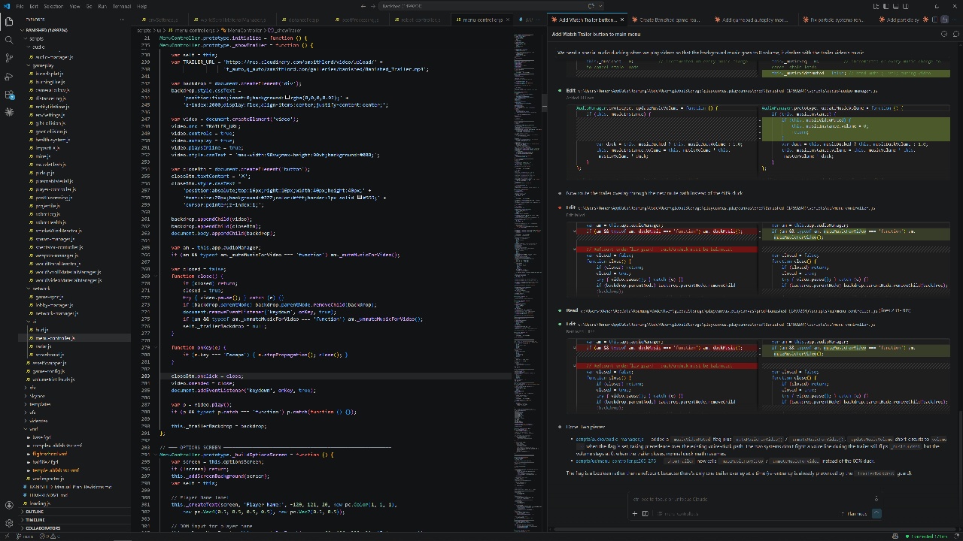Screen dimensions: 963x541
Task: Click the send button in Claude's input bar
Action: click(876, 513)
